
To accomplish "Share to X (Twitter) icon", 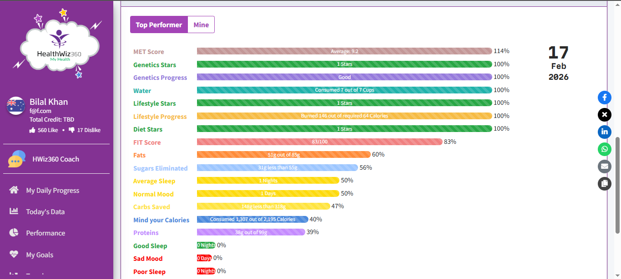I will [x=604, y=114].
